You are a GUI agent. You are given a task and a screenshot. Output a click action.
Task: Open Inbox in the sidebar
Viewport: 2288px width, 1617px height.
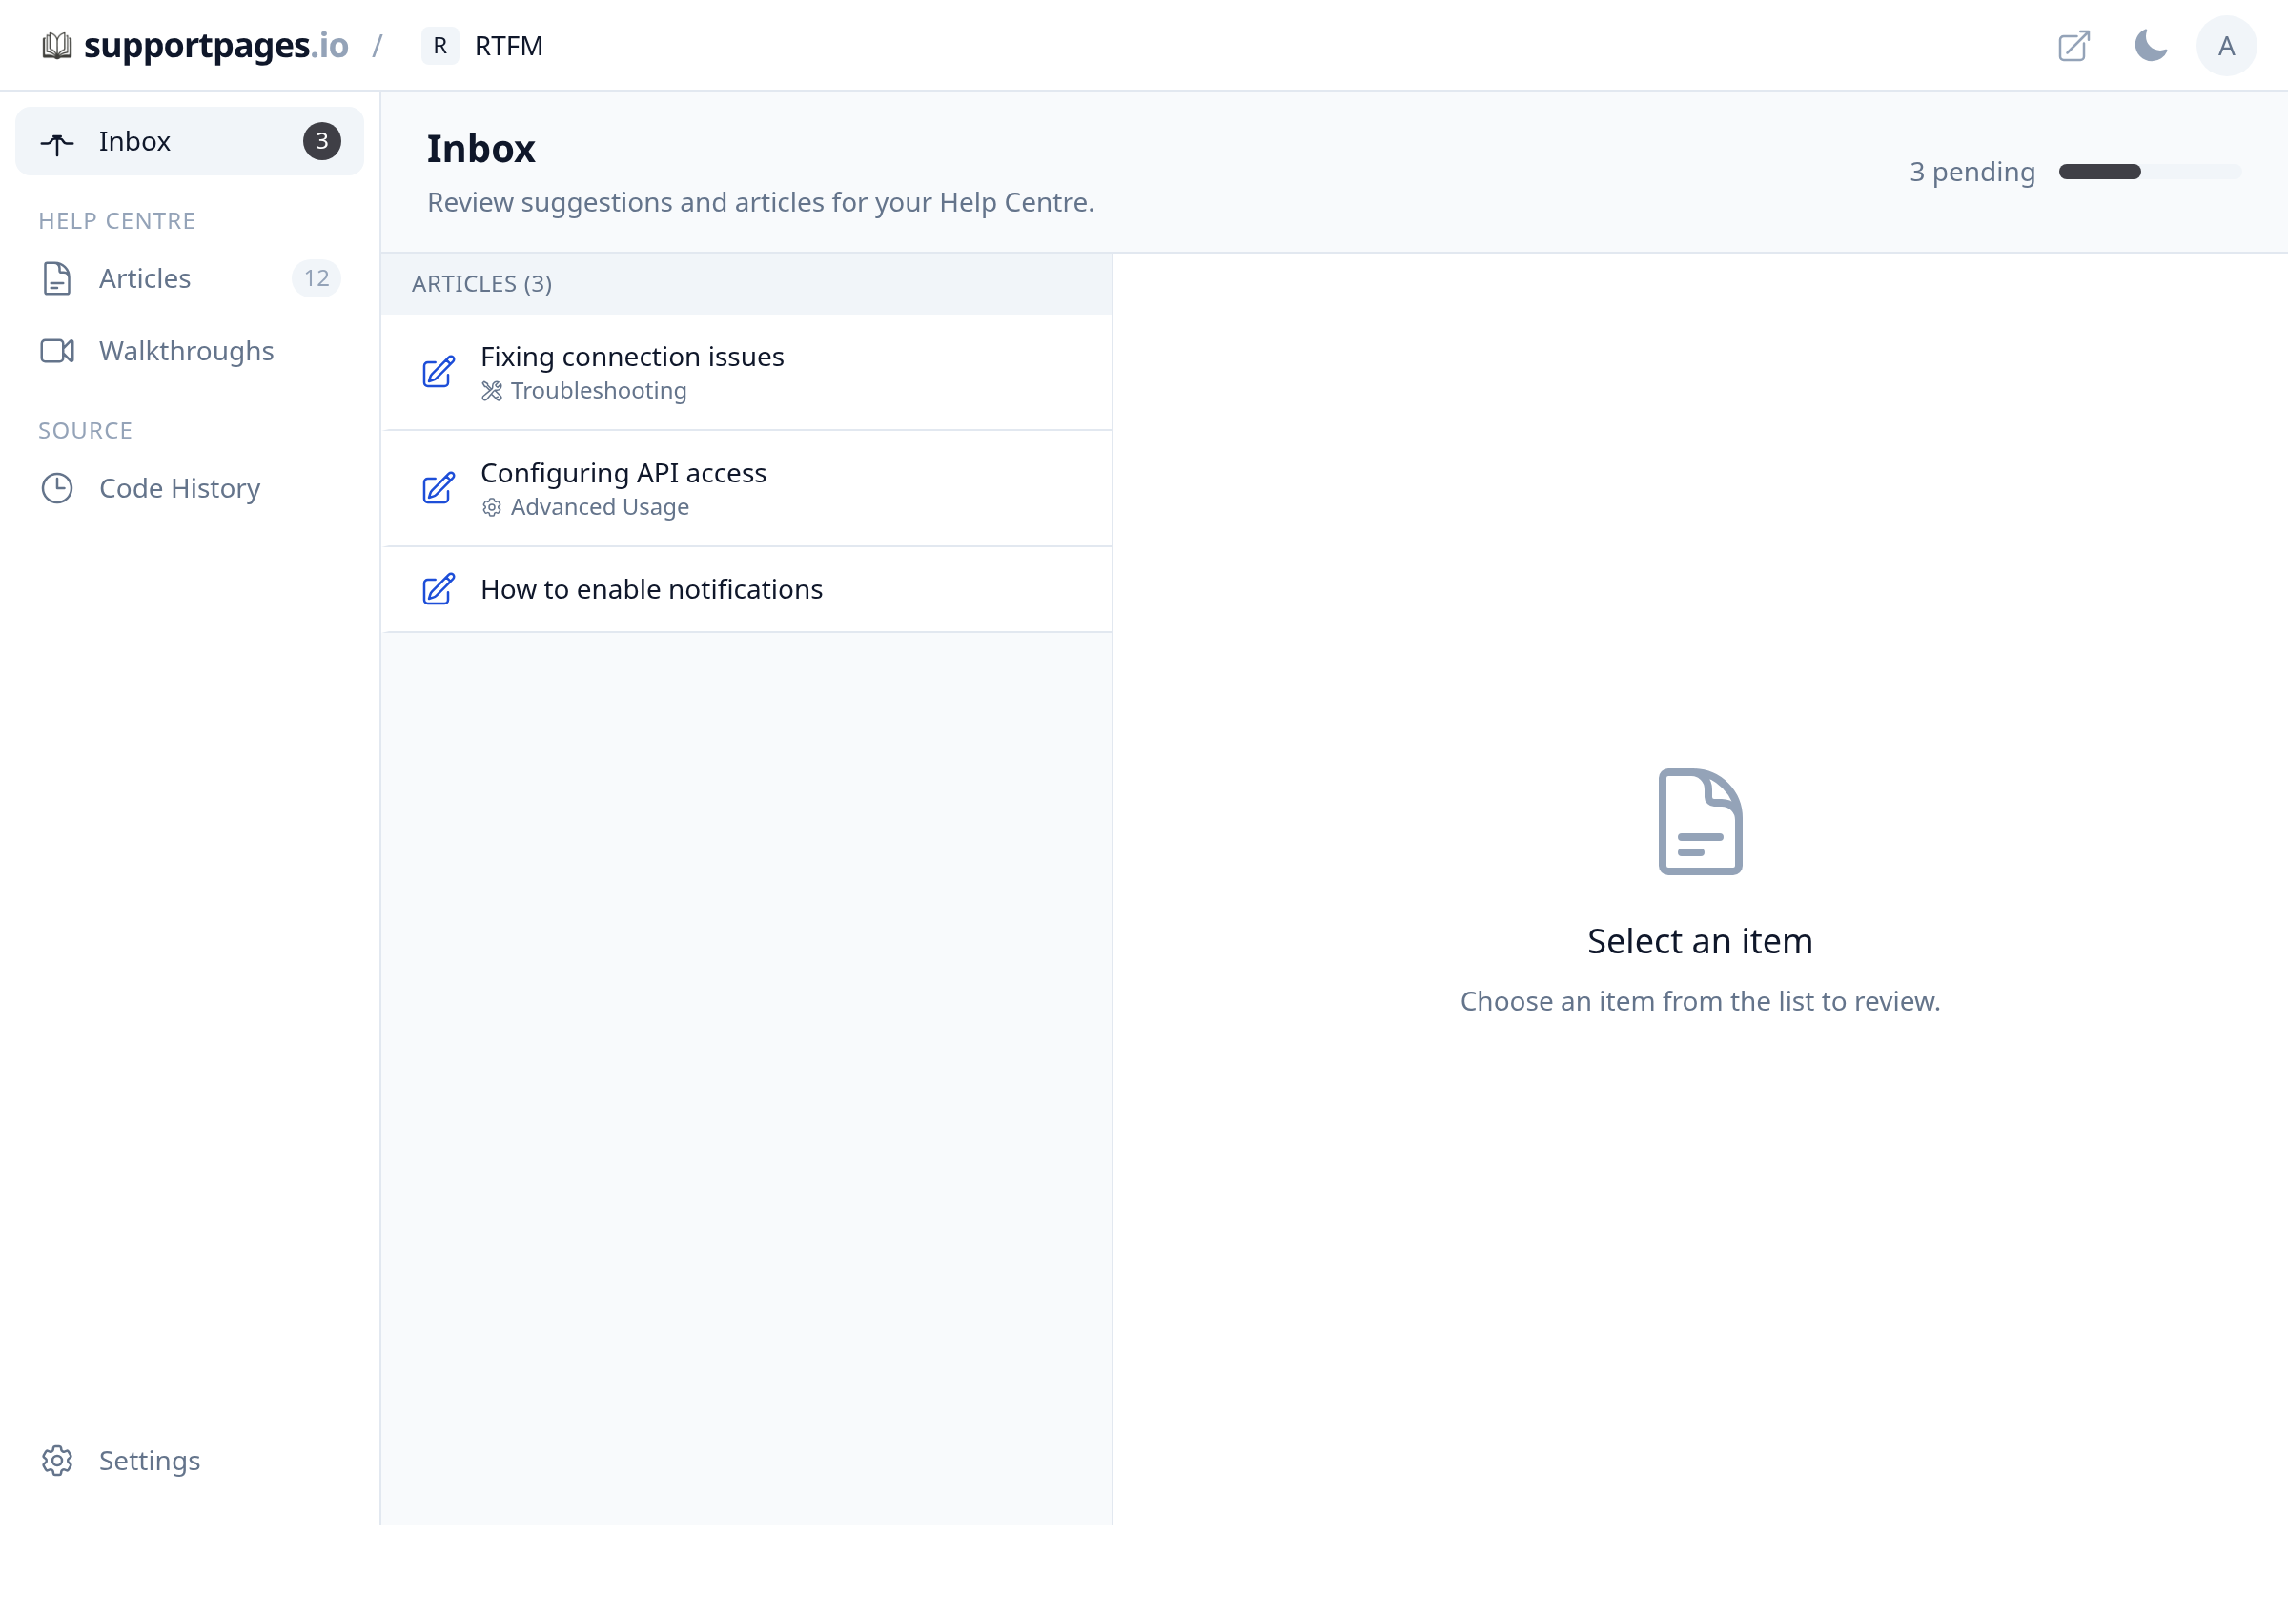click(190, 141)
